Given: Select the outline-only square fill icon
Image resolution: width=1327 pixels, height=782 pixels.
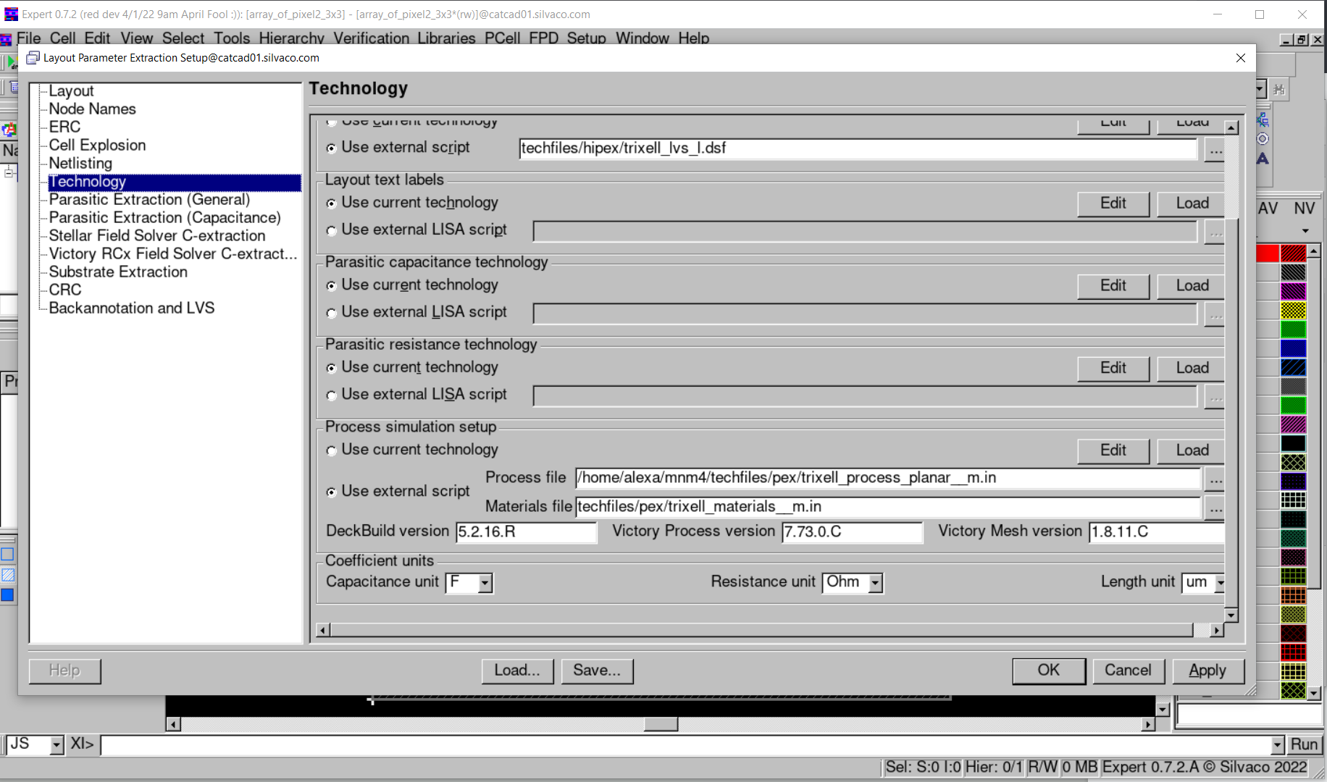Looking at the screenshot, I should click(7, 555).
